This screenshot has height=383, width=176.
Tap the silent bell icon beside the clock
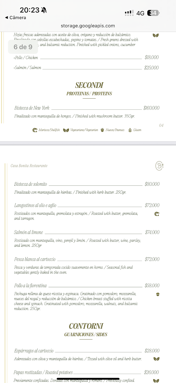point(44,10)
